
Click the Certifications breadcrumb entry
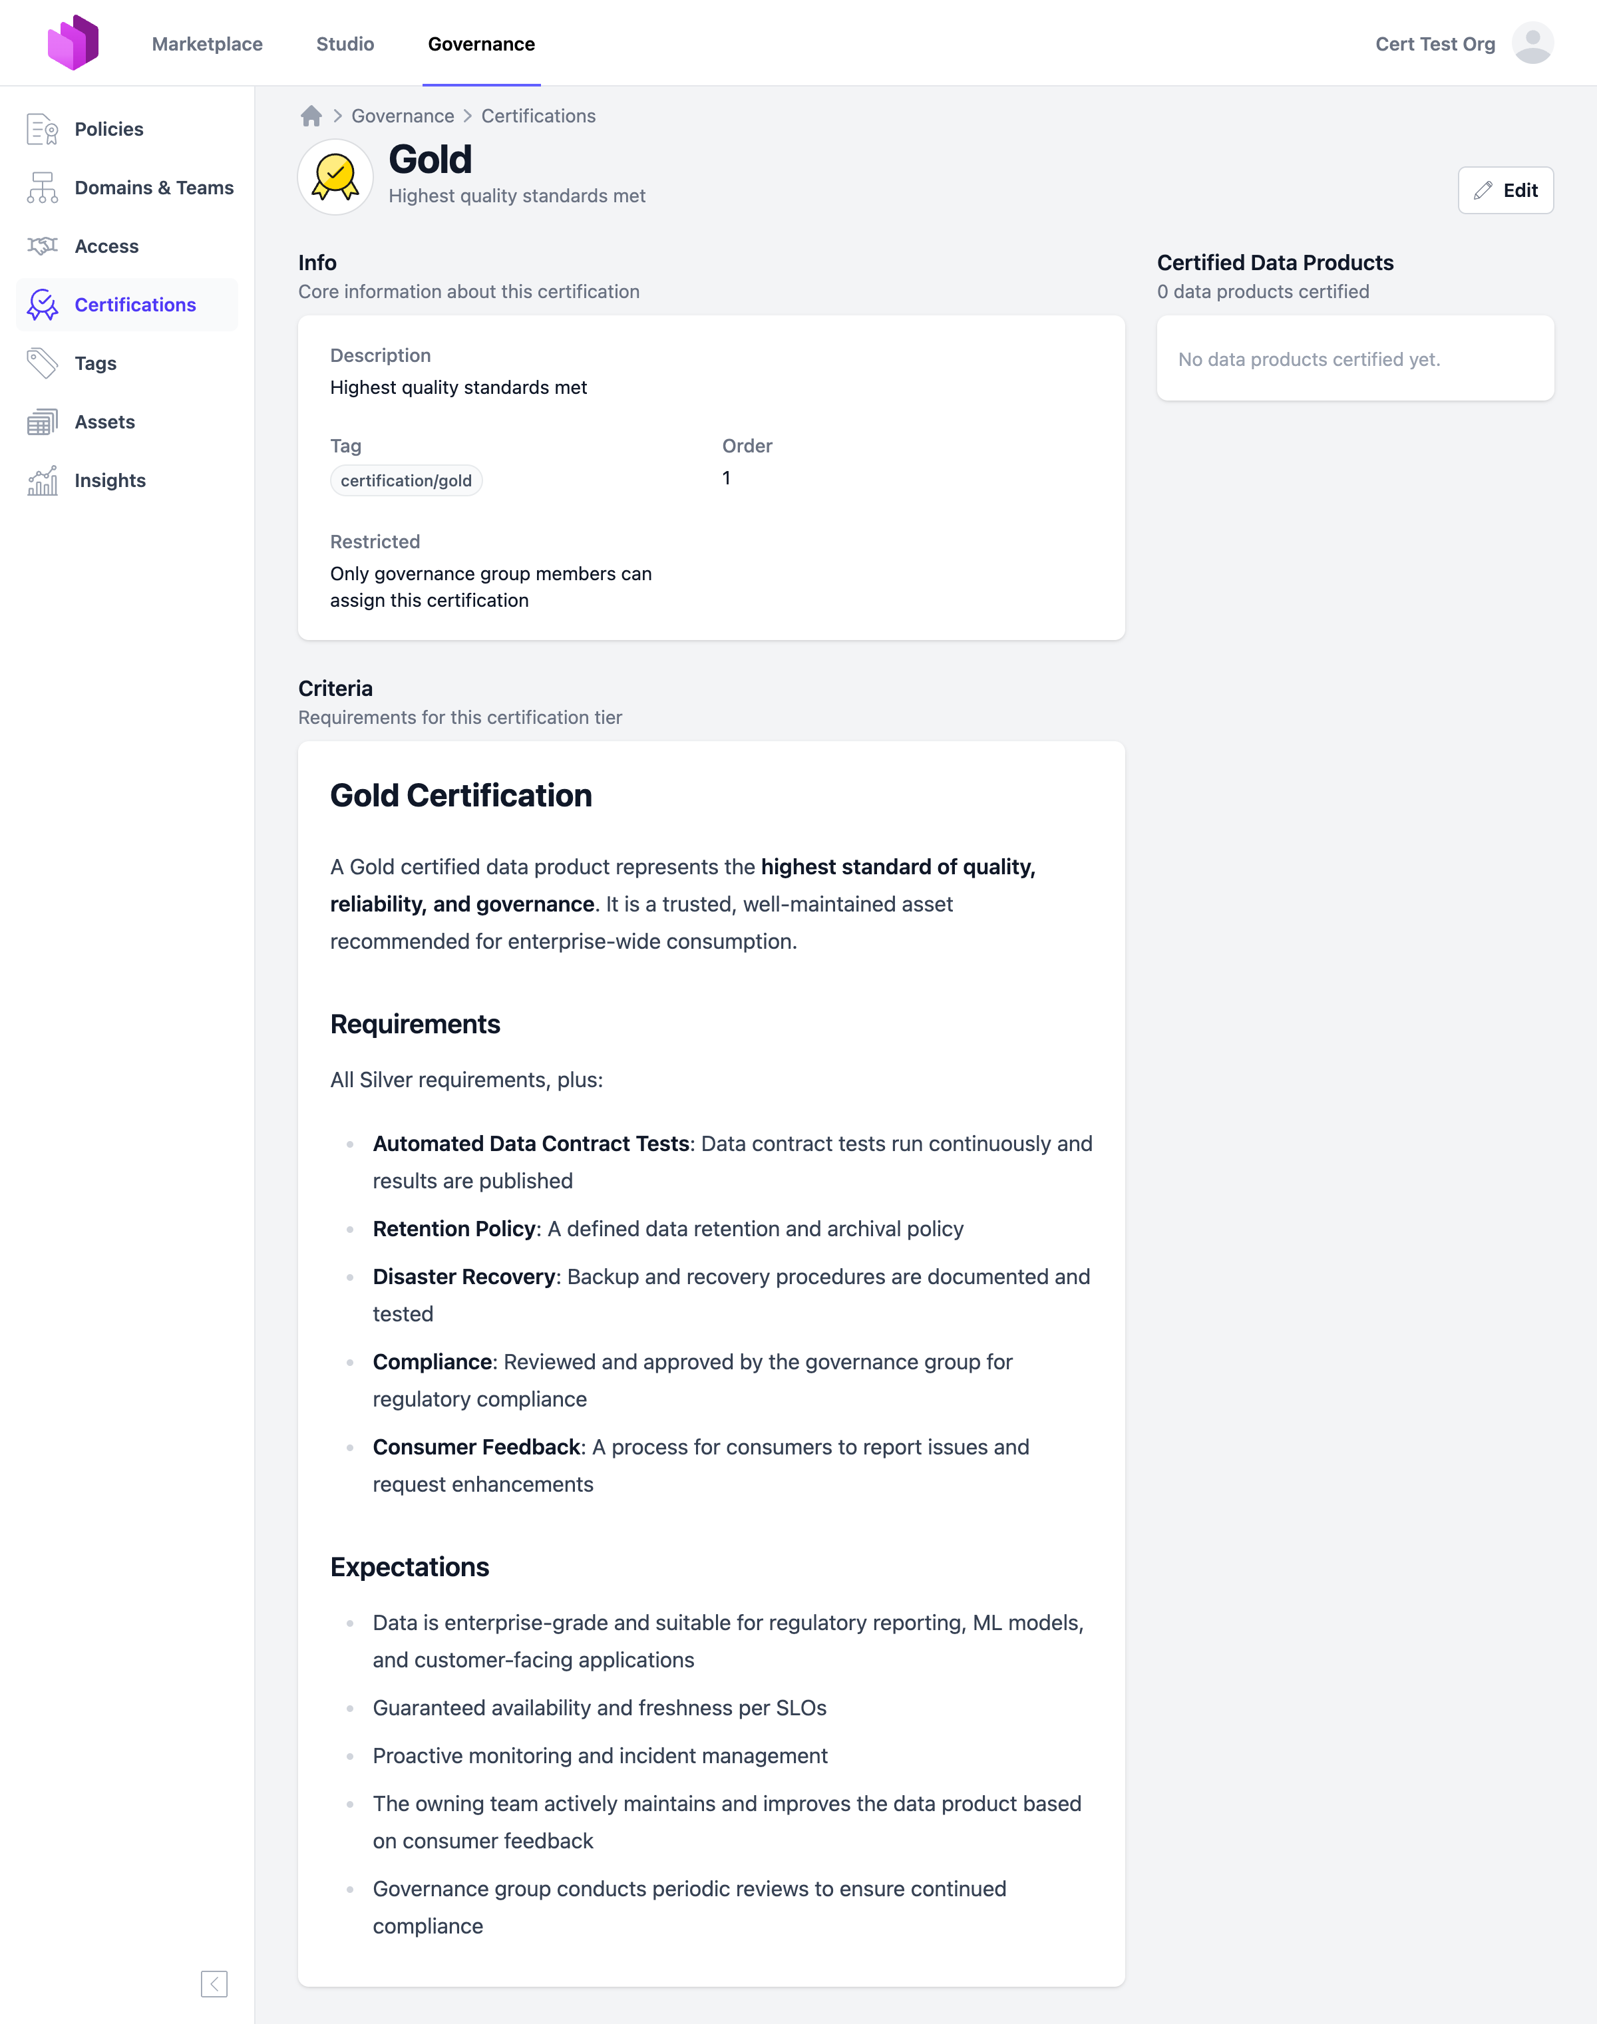pos(538,115)
